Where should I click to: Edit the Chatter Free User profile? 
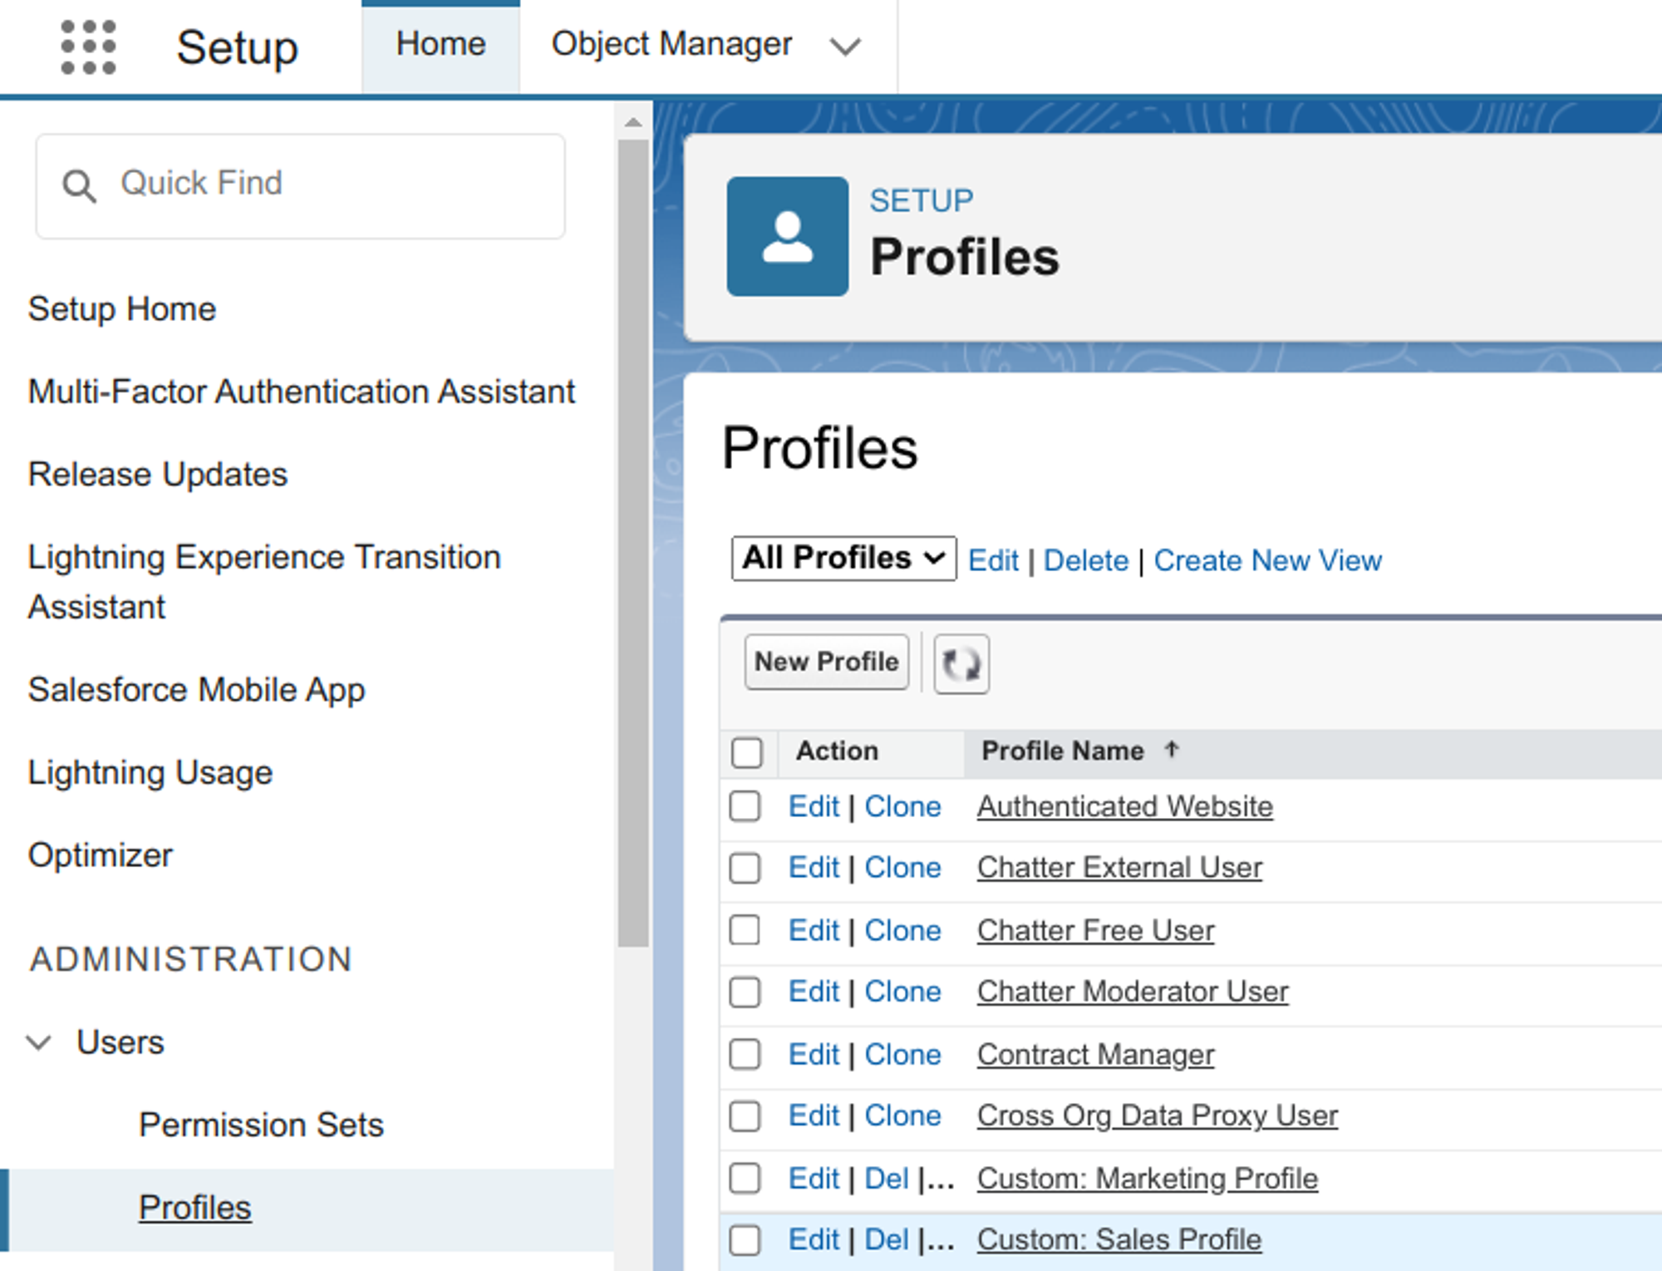pyautogui.click(x=814, y=930)
